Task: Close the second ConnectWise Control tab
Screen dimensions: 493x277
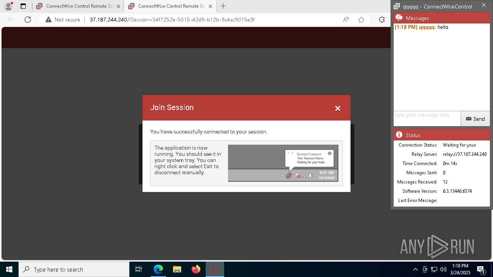Action: click(x=210, y=6)
